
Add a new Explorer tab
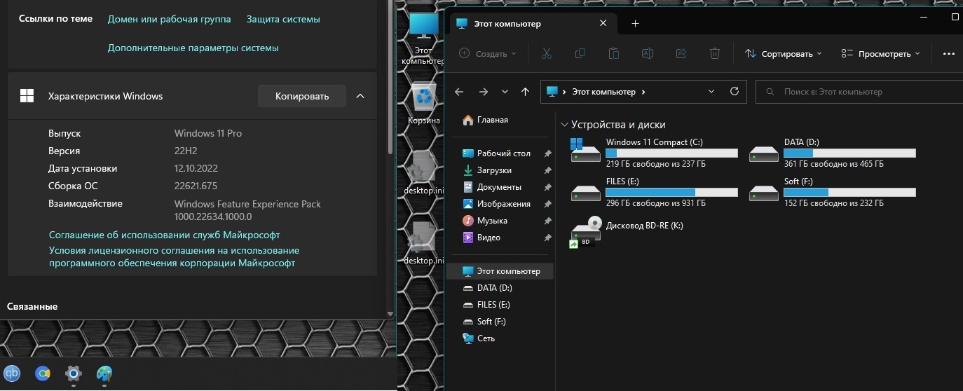tap(635, 24)
